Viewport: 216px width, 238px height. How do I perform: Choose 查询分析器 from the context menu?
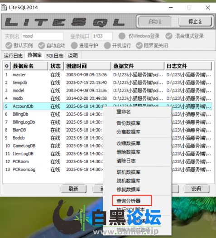tap(129, 201)
